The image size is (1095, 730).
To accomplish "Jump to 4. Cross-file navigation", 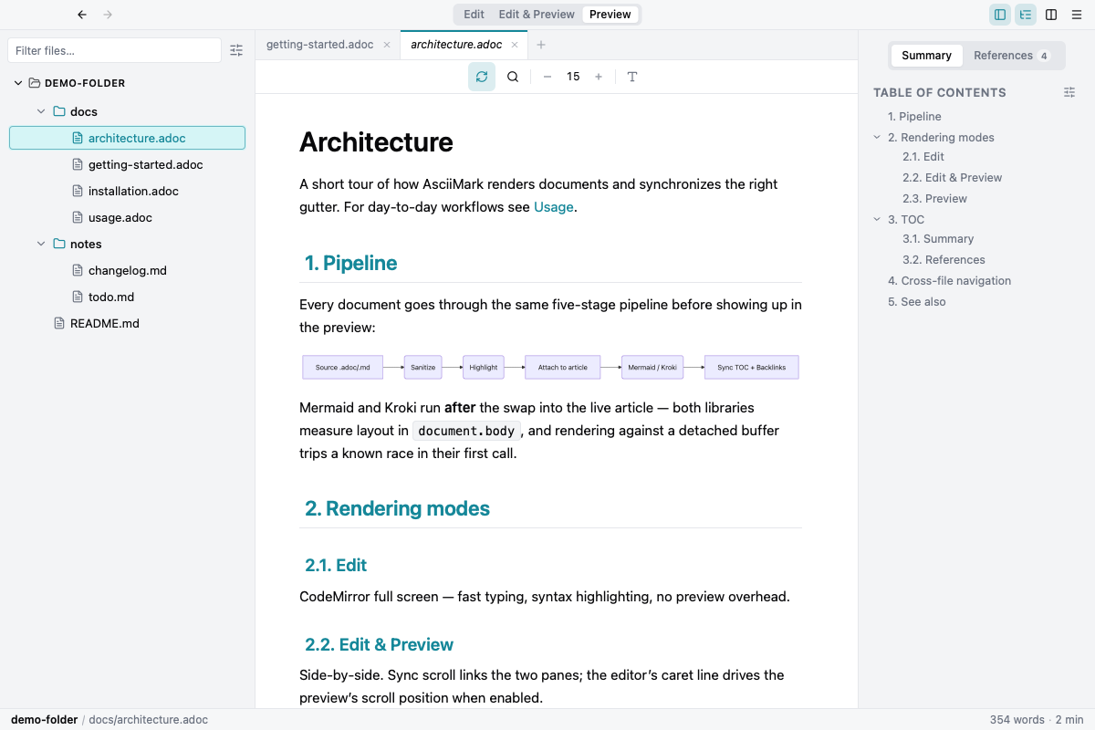I will [949, 281].
